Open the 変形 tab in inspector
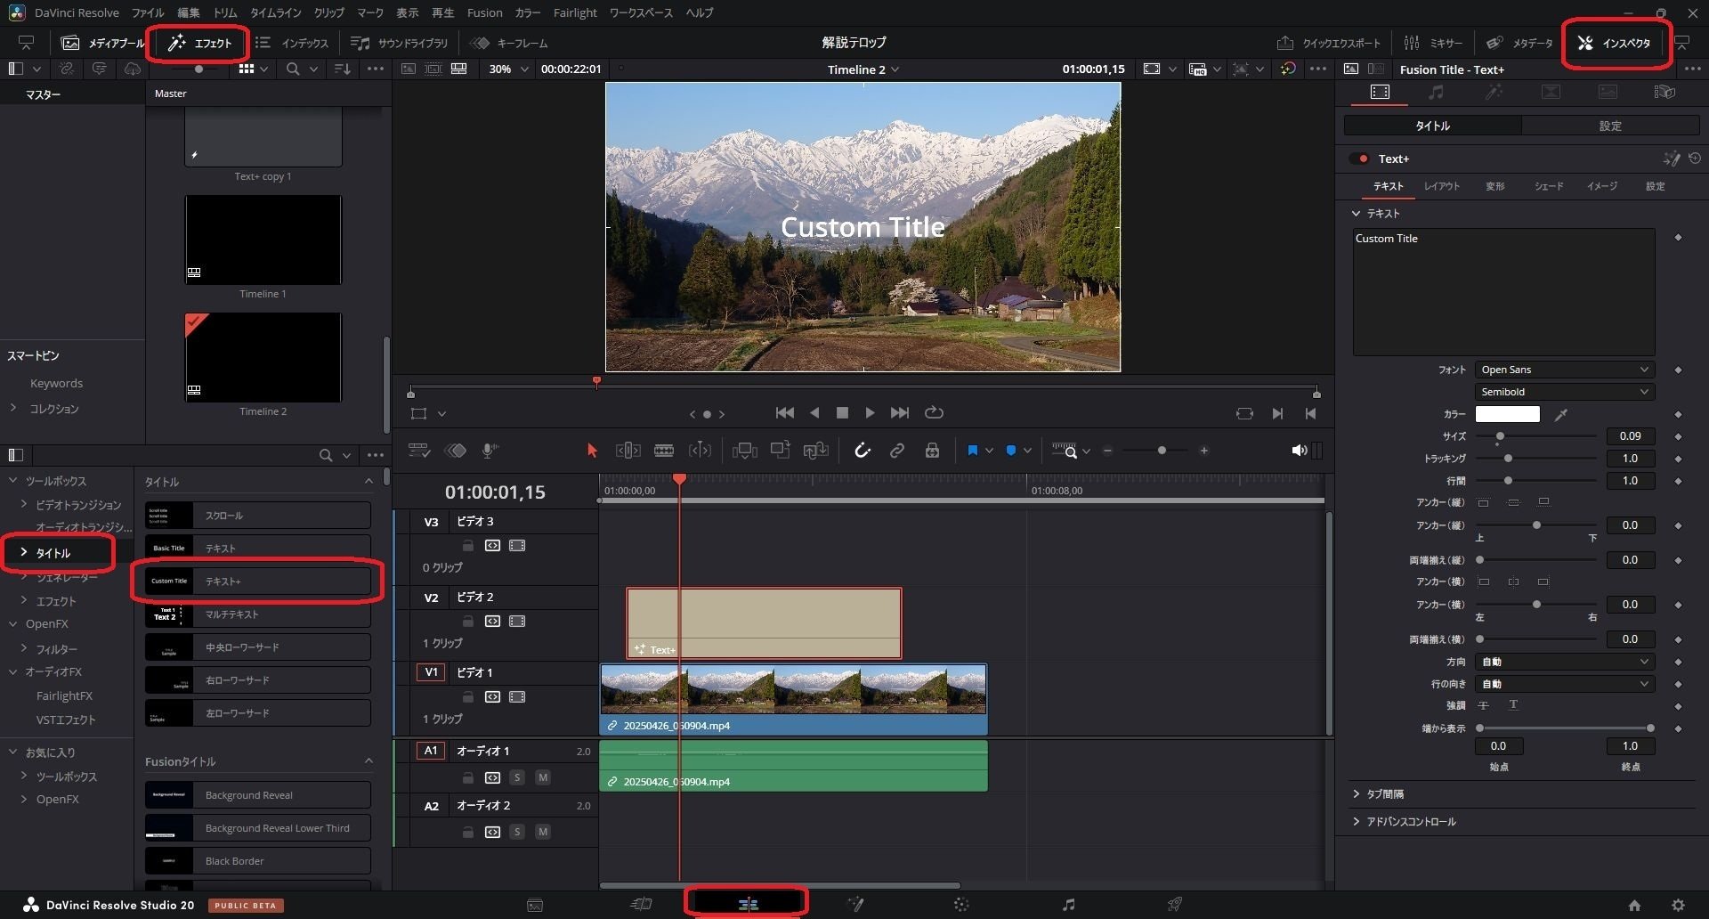The height and width of the screenshot is (919, 1709). point(1494,186)
